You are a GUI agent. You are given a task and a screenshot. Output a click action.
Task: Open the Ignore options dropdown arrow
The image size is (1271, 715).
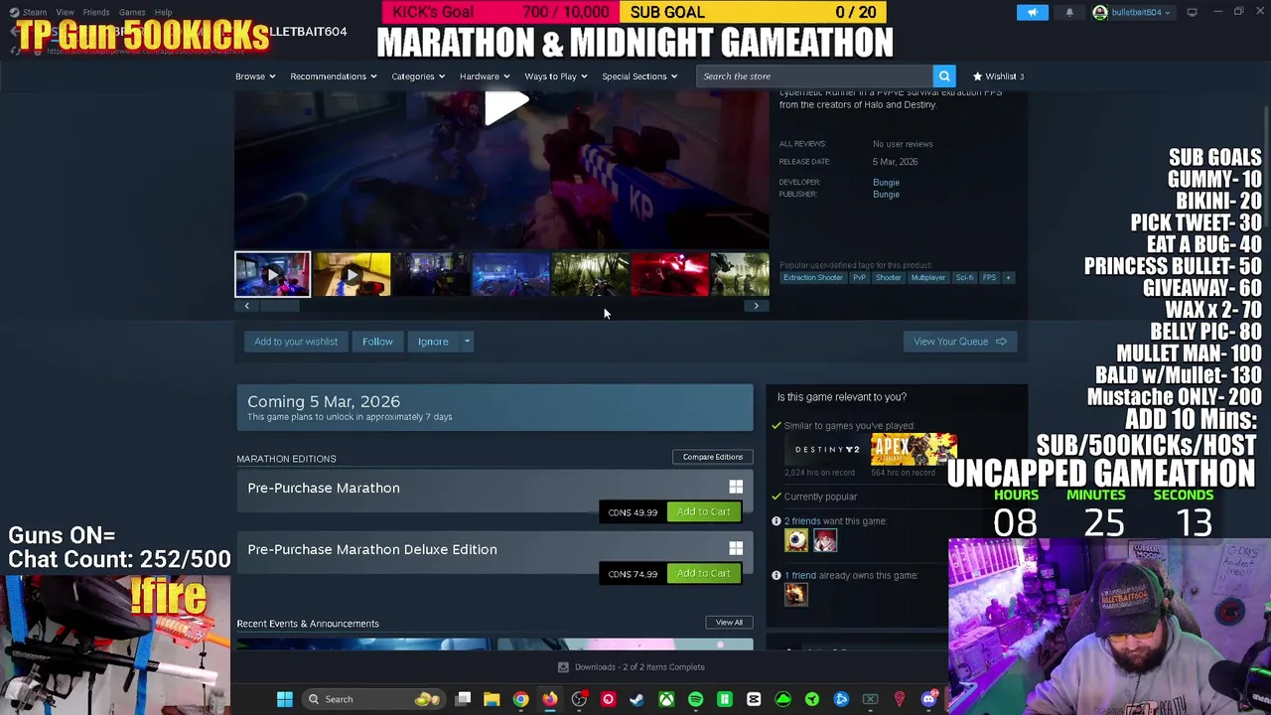467,342
